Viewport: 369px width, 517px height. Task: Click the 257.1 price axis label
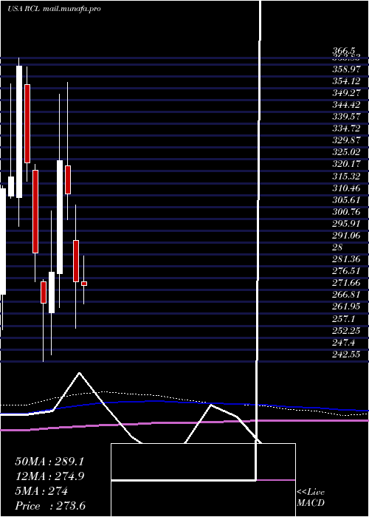(344, 318)
